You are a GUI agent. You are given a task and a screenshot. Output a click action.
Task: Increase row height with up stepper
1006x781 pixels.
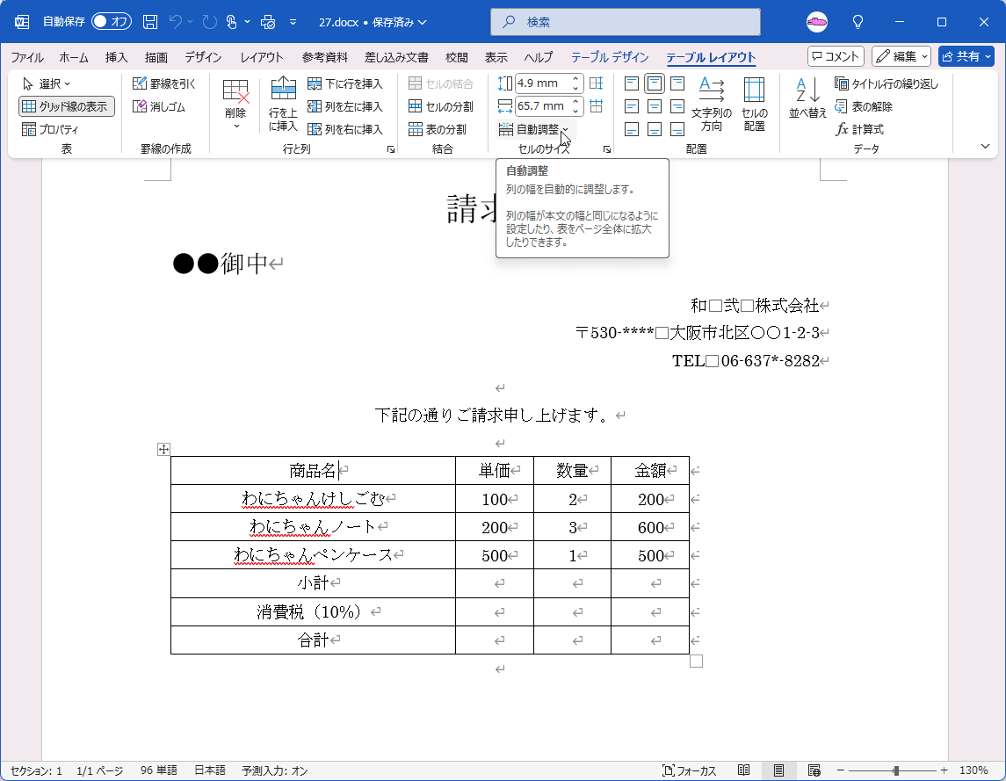[575, 80]
